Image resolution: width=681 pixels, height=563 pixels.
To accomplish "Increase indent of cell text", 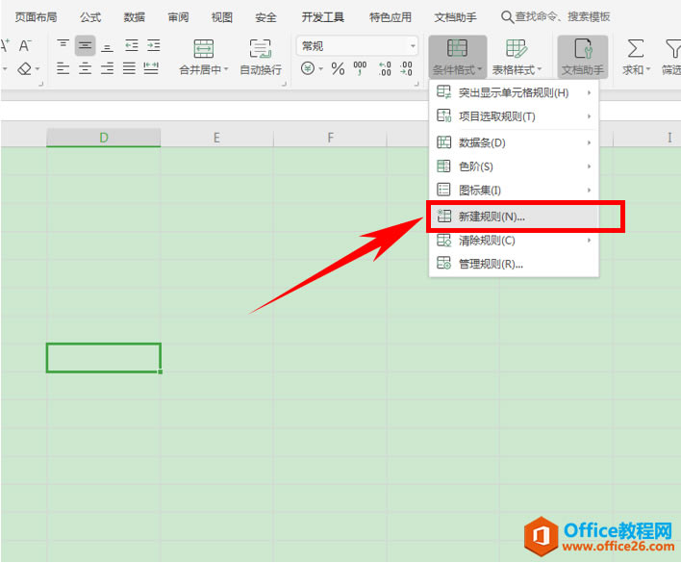I will 153,45.
